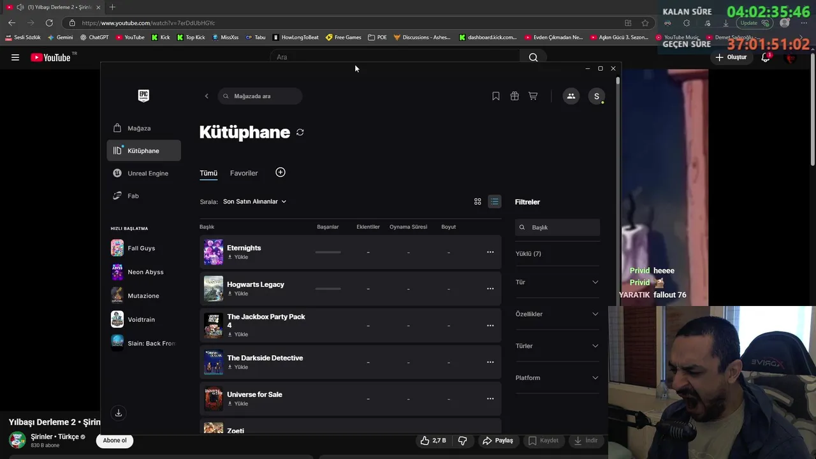Viewport: 816px width, 459px height.
Task: Open the gift redeem icon
Action: click(514, 96)
